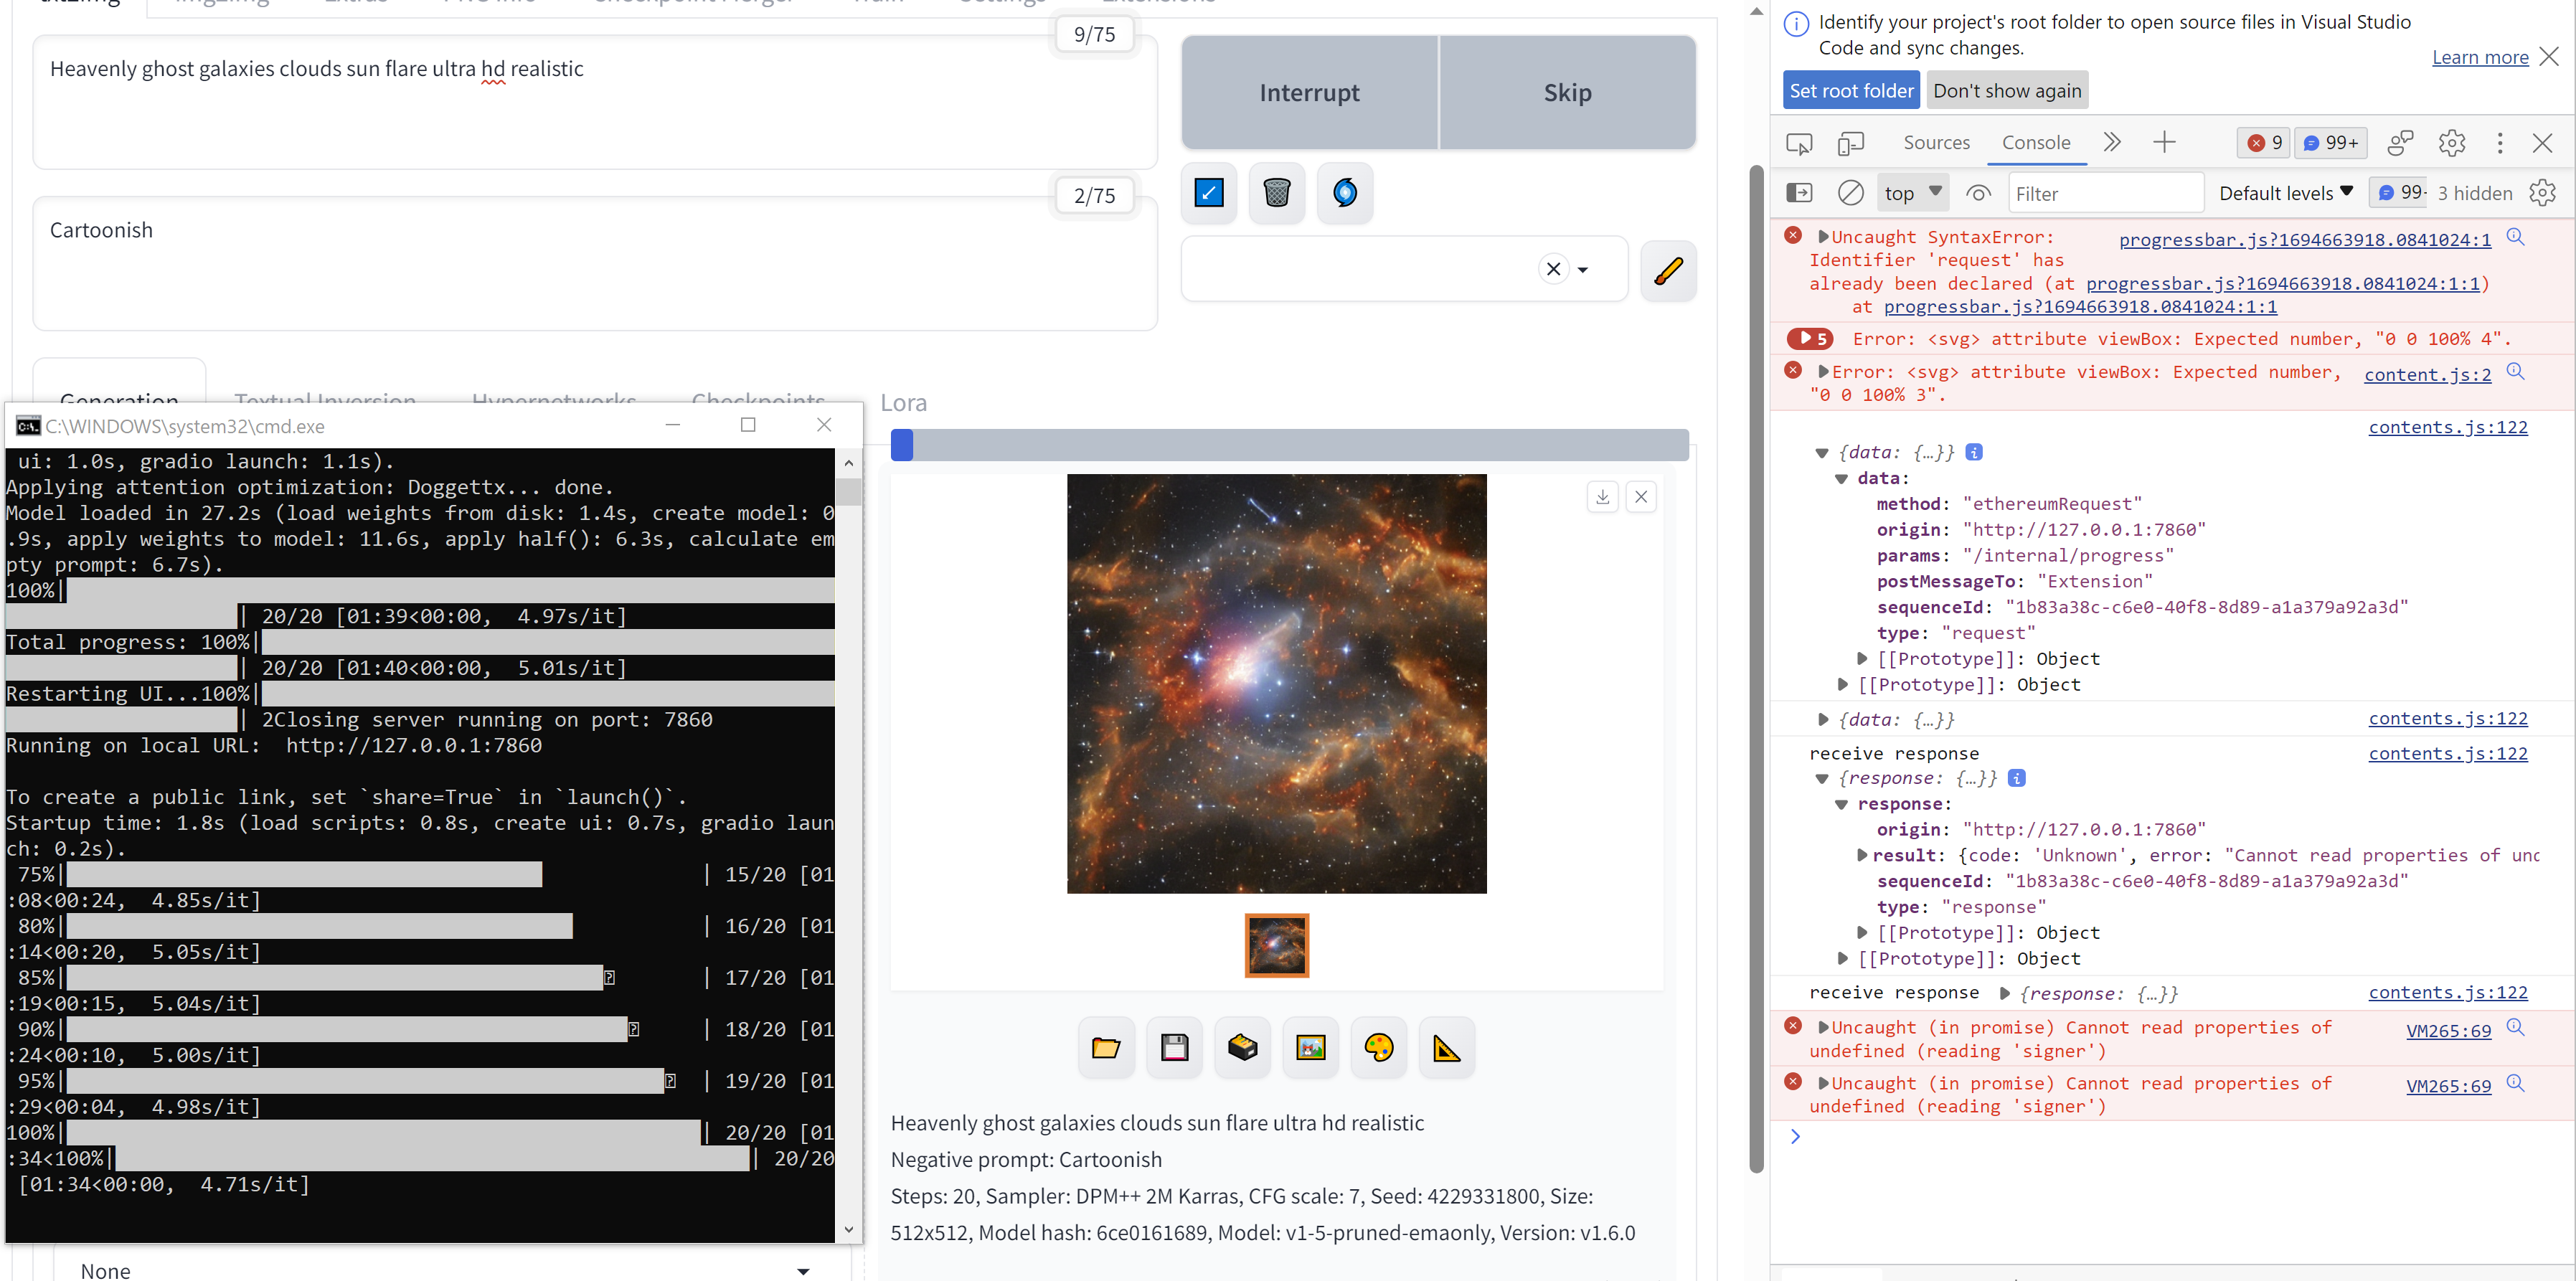2576x1281 pixels.
Task: Activate the inspect element tool in DevTools
Action: (1799, 143)
